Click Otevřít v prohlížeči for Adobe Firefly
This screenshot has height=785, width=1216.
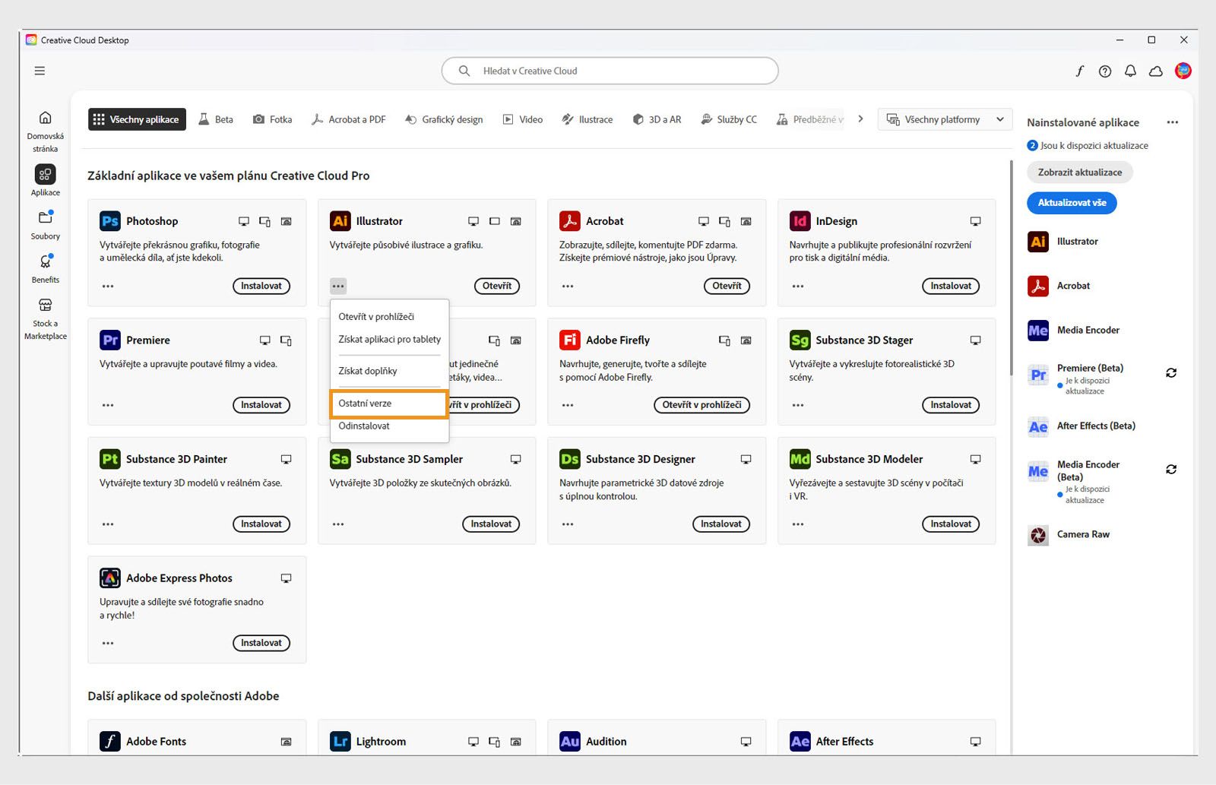[701, 405]
